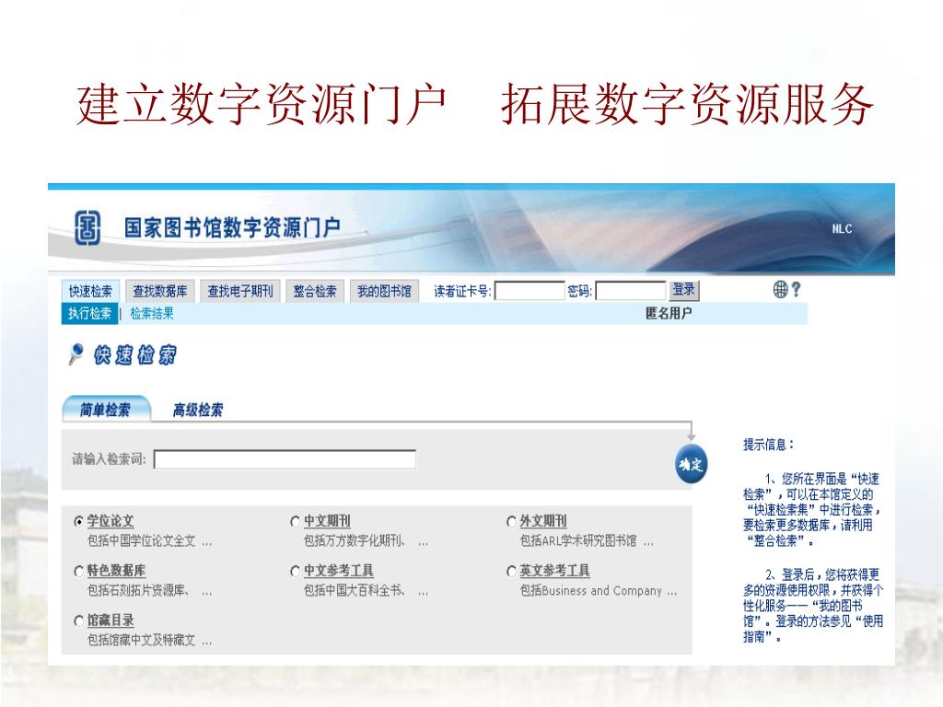Open the globe language icon
This screenshot has height=707, width=943.
pos(780,290)
